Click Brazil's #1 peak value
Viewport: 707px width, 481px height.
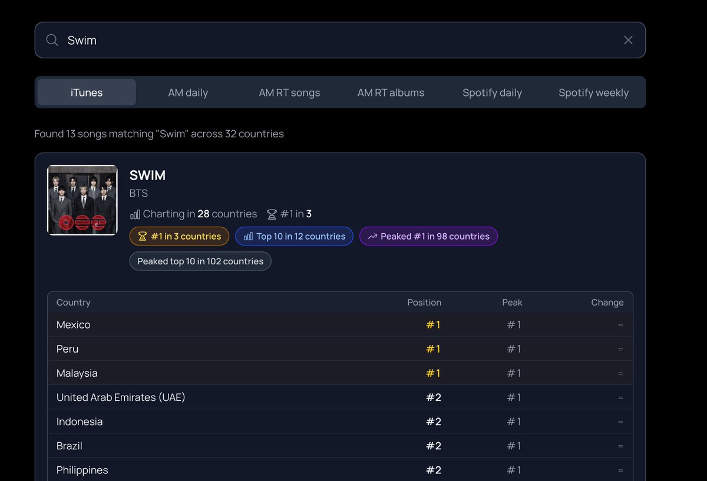[514, 446]
